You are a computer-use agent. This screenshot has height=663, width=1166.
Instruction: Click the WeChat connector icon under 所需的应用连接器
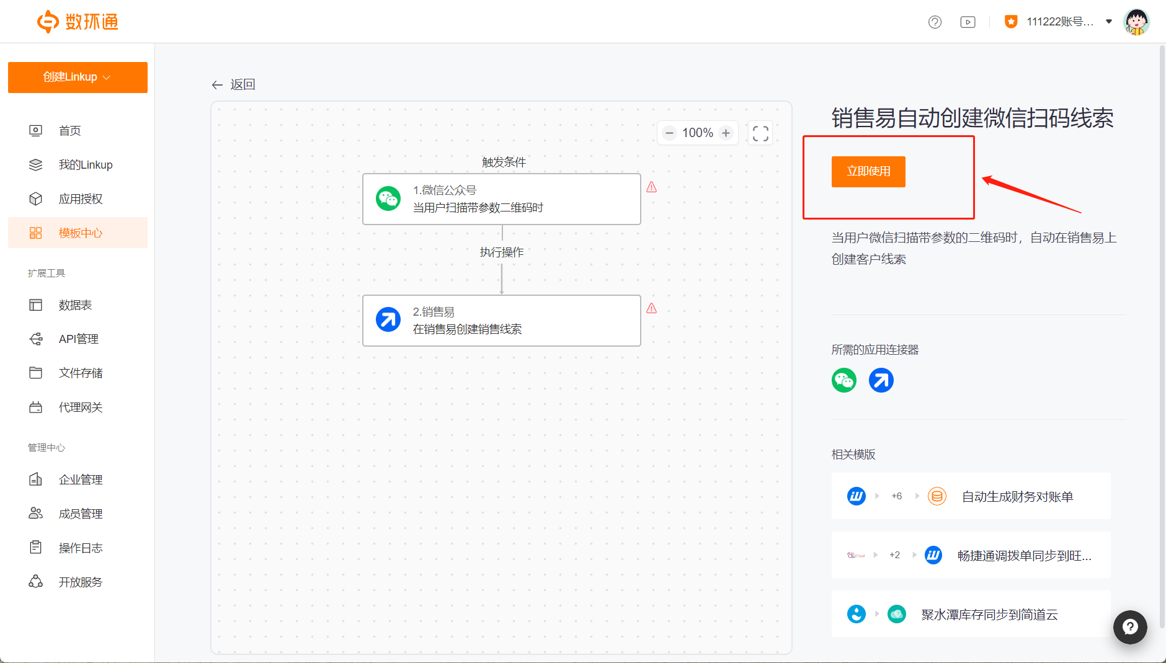click(843, 380)
